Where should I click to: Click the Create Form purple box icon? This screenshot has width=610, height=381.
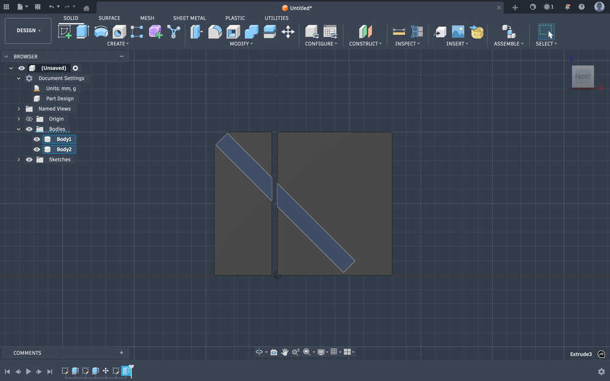click(155, 32)
